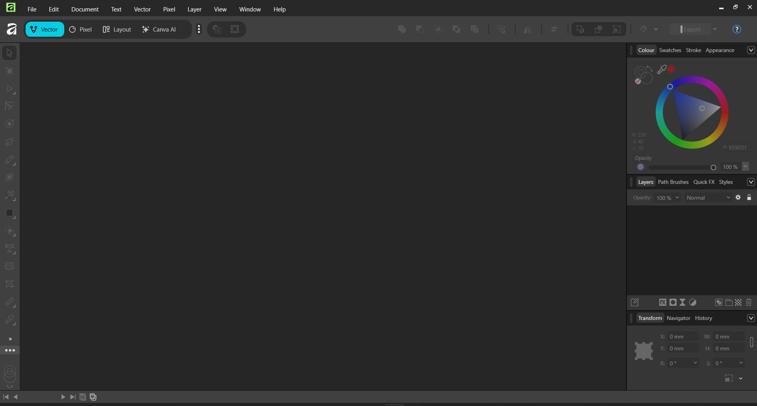Swap fill and stroke colours arrow

tap(649, 69)
